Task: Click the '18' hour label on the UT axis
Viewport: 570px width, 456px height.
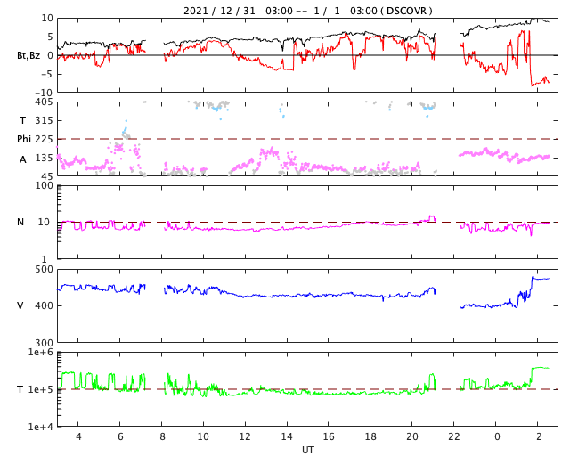Action: 370,436
